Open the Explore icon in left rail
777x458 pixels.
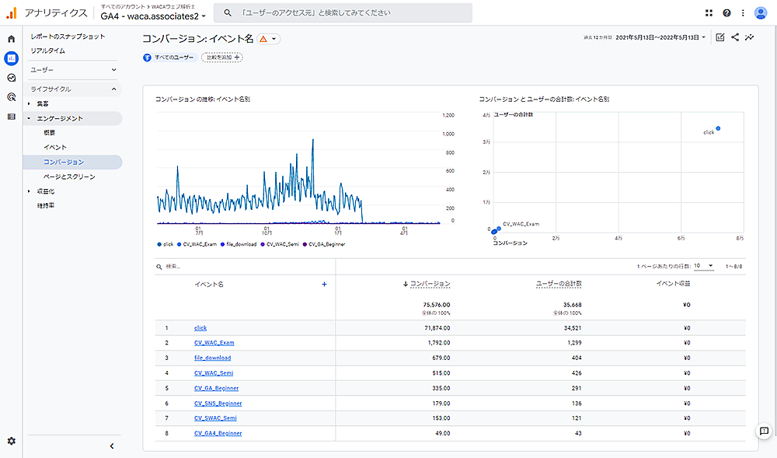pyautogui.click(x=11, y=78)
